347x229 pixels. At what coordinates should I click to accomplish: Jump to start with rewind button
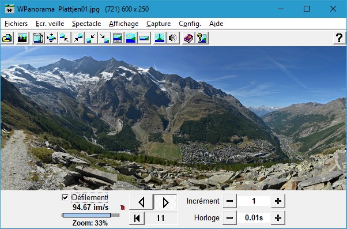137,218
